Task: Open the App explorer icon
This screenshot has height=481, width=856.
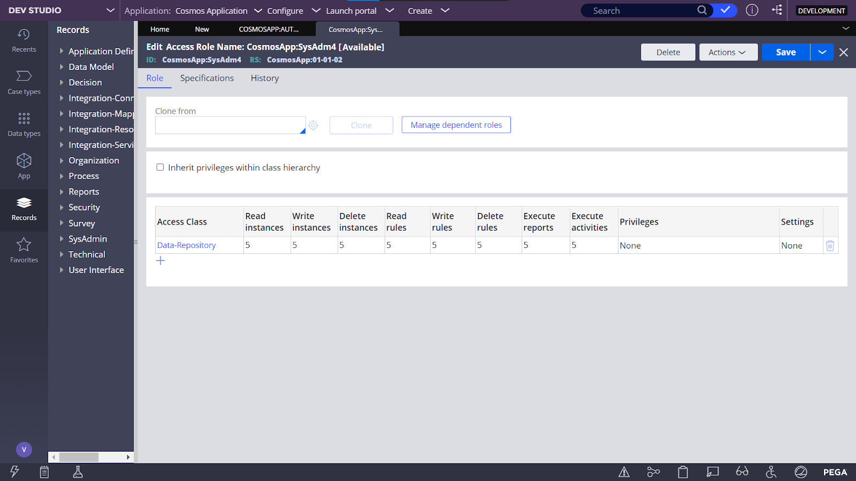Action: tap(24, 166)
